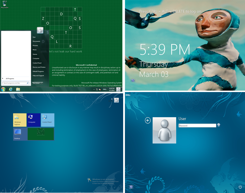The width and height of the screenshot is (245, 193).
Task: Click the back arrow on login screen
Action: click(x=148, y=120)
